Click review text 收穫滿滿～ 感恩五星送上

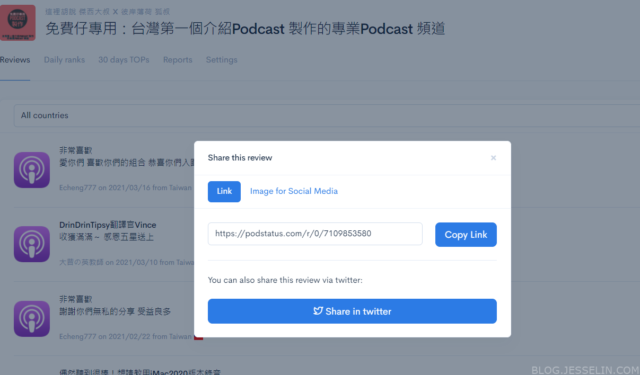coord(107,237)
